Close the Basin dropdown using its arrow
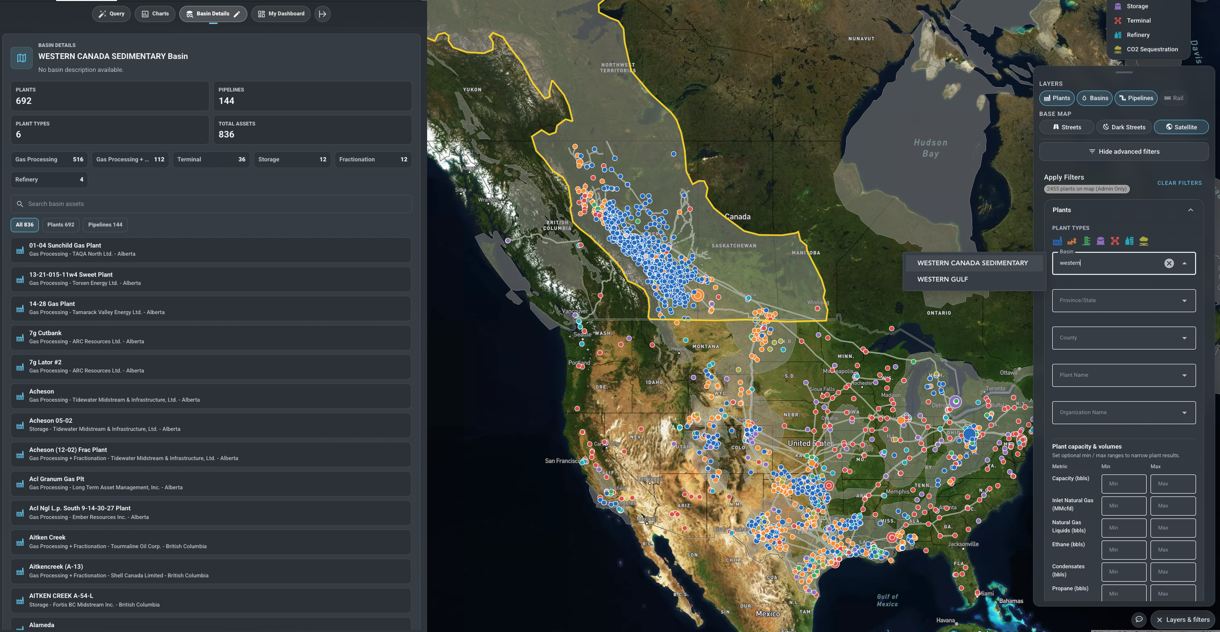 (x=1184, y=263)
